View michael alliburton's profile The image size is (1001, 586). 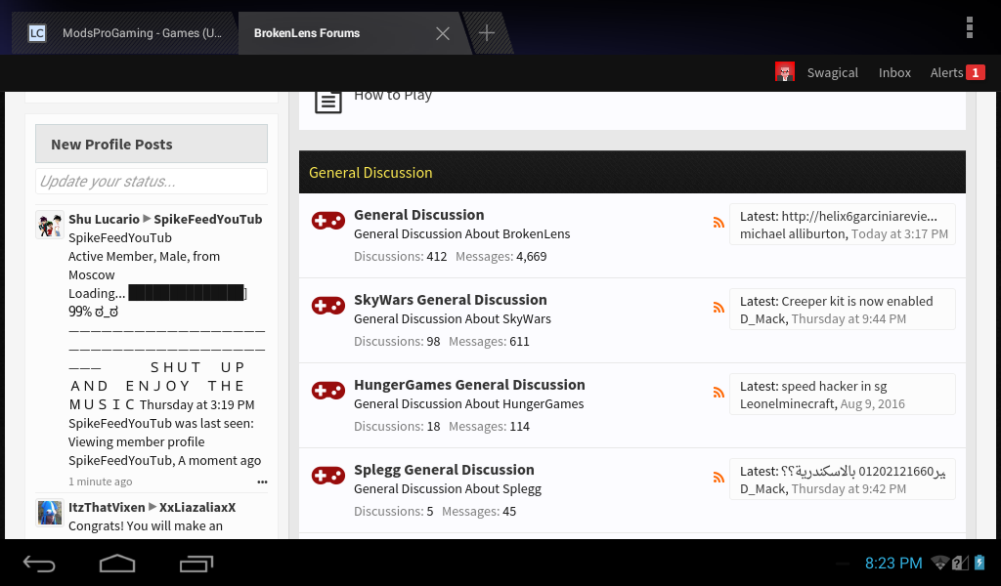pyautogui.click(x=792, y=234)
